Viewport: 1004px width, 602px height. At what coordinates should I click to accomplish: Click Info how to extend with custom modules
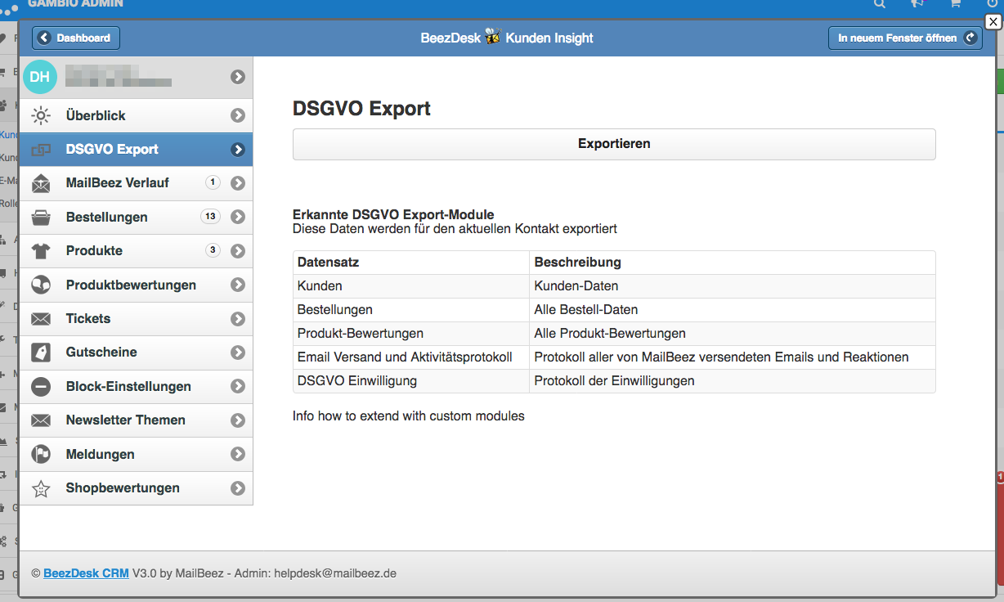coord(409,416)
